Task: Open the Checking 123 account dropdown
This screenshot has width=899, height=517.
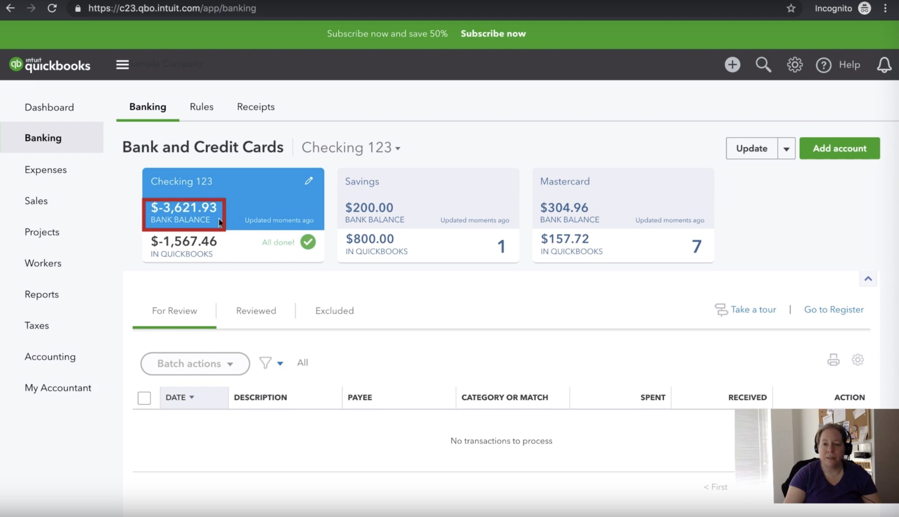Action: (351, 147)
